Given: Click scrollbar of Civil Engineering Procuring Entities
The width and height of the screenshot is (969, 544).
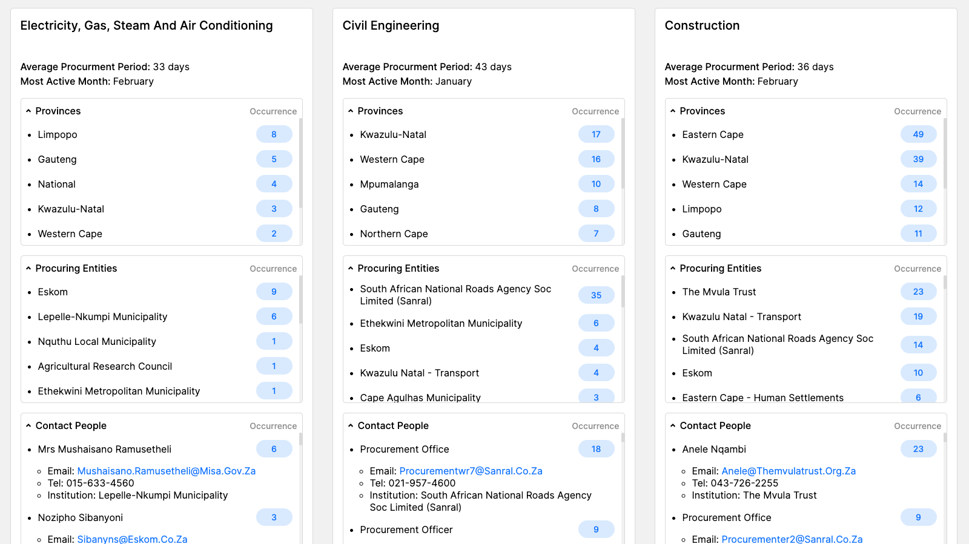Looking at the screenshot, I should coord(623,292).
